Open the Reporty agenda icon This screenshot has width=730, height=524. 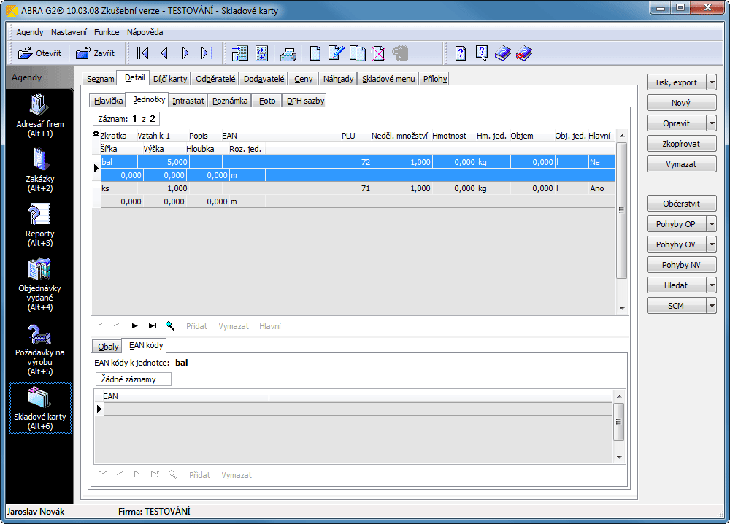click(39, 225)
